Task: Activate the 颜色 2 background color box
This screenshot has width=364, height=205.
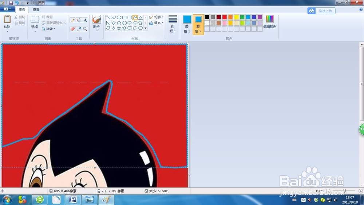Action: (x=198, y=25)
